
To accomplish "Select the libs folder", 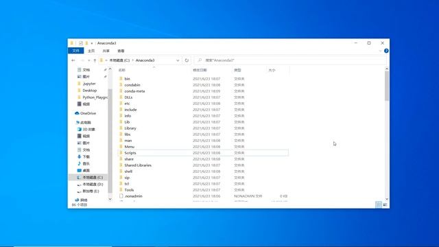I will (128, 134).
